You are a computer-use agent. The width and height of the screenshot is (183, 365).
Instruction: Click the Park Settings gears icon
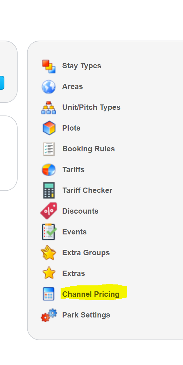[x=49, y=315]
